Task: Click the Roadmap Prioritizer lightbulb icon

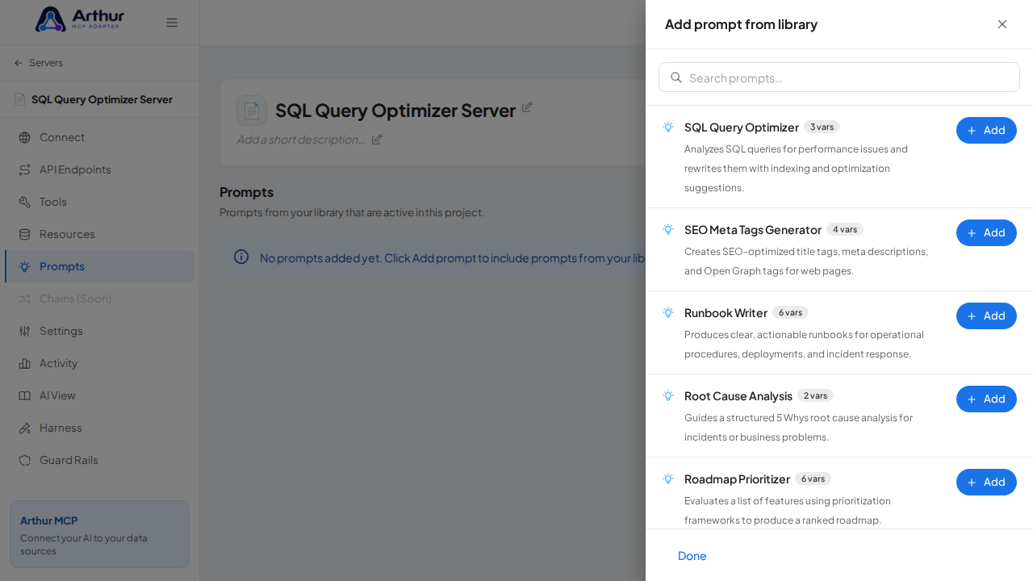Action: [668, 479]
